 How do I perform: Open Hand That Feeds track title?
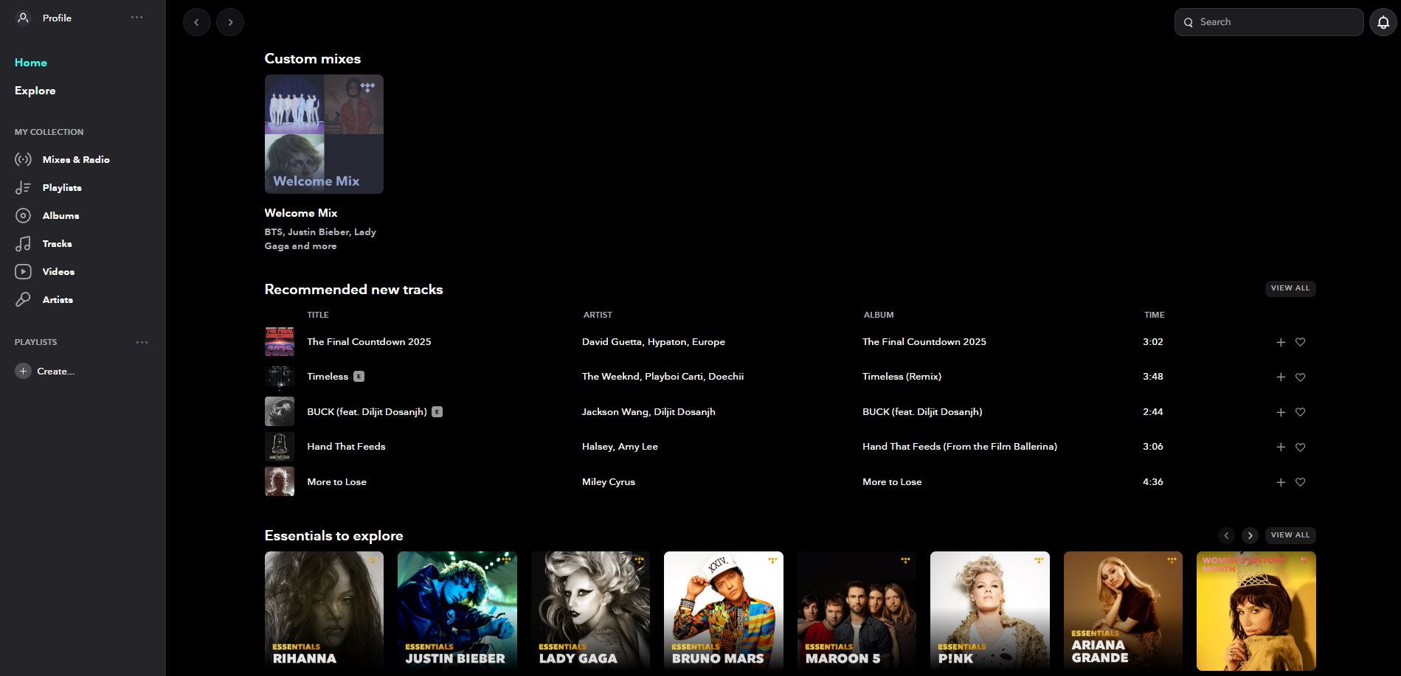(x=346, y=447)
